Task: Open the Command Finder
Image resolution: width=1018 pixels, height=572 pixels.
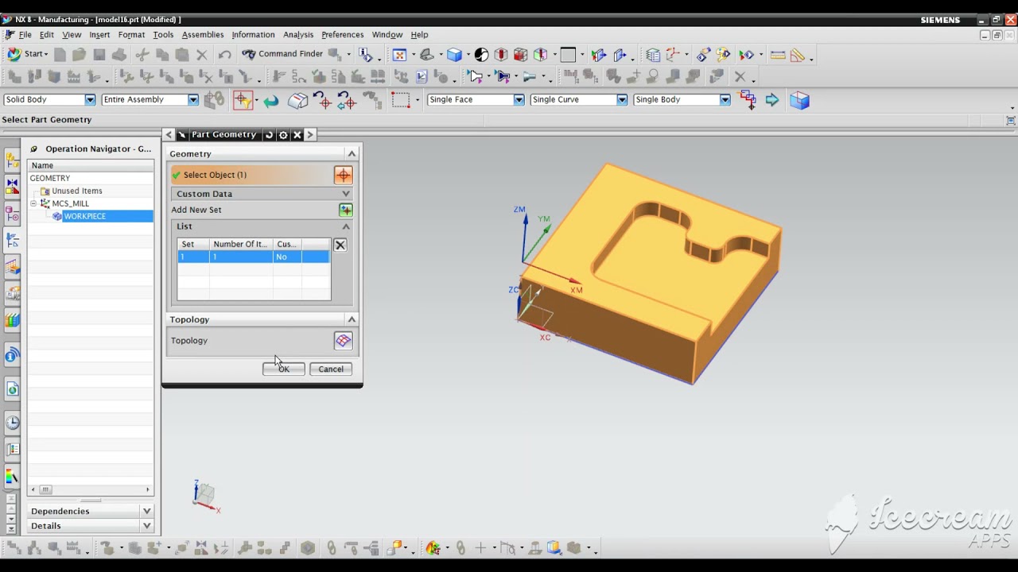Action: tap(282, 54)
